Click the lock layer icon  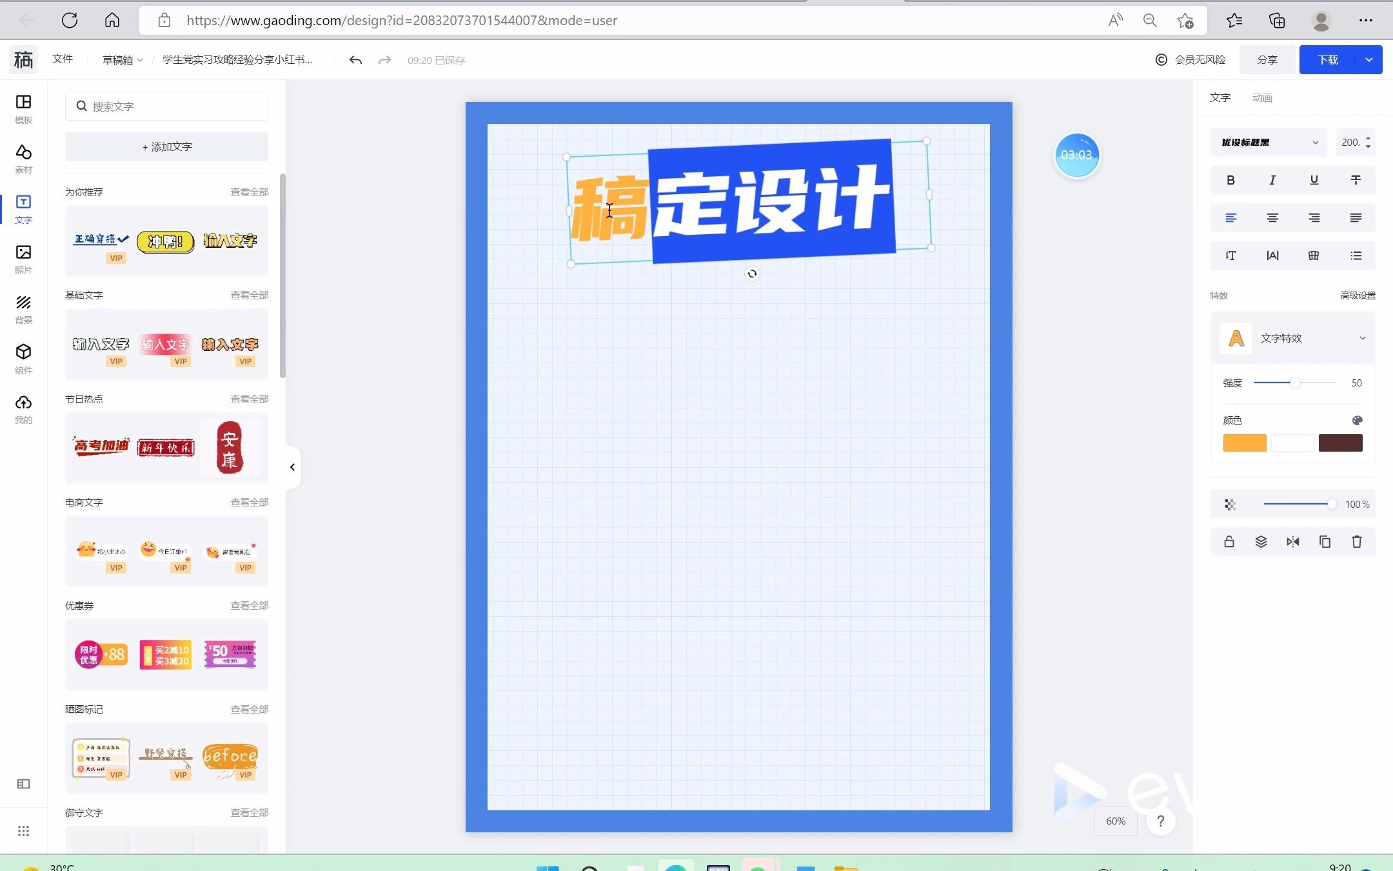pyautogui.click(x=1229, y=542)
